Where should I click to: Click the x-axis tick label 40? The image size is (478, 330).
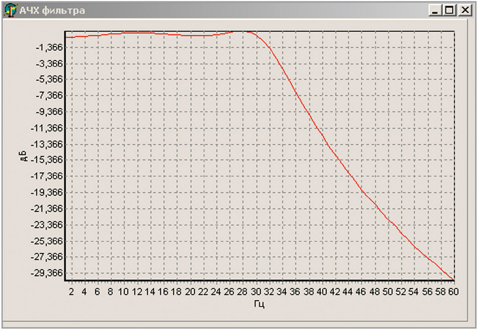coord(322,291)
